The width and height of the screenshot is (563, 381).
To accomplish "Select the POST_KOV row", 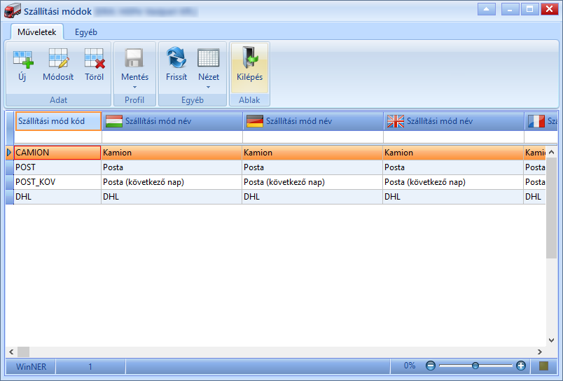I will tap(276, 182).
